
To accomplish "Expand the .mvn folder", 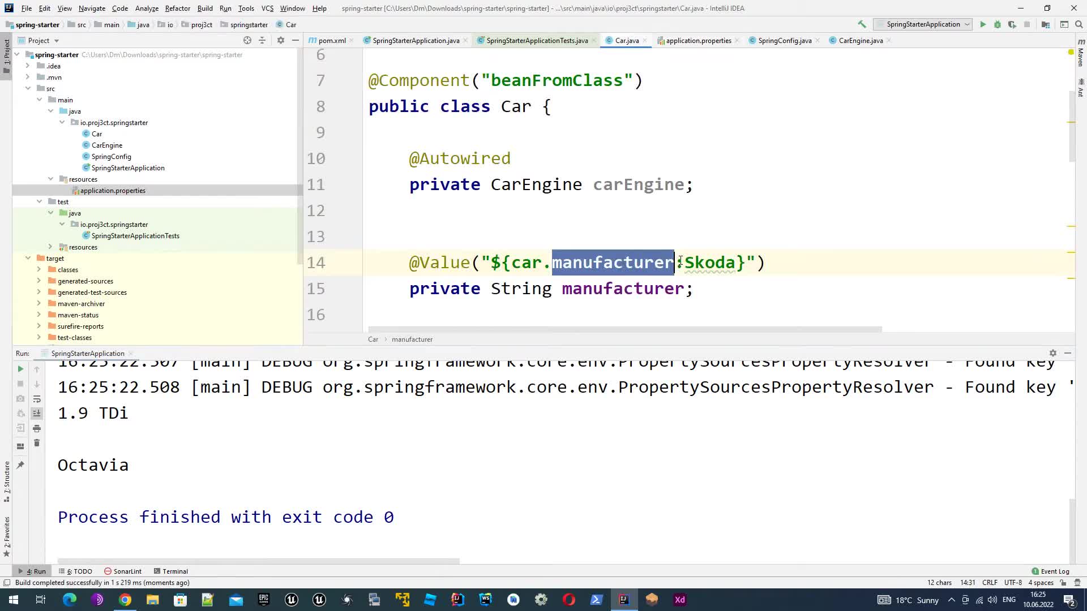I will coord(27,77).
